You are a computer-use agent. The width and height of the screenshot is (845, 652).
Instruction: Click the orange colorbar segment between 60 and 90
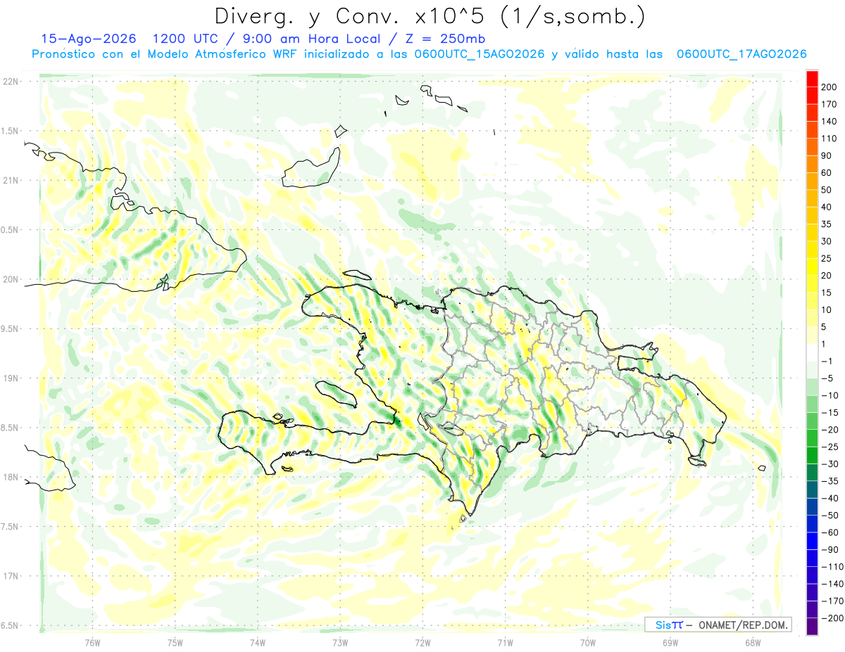coord(812,164)
